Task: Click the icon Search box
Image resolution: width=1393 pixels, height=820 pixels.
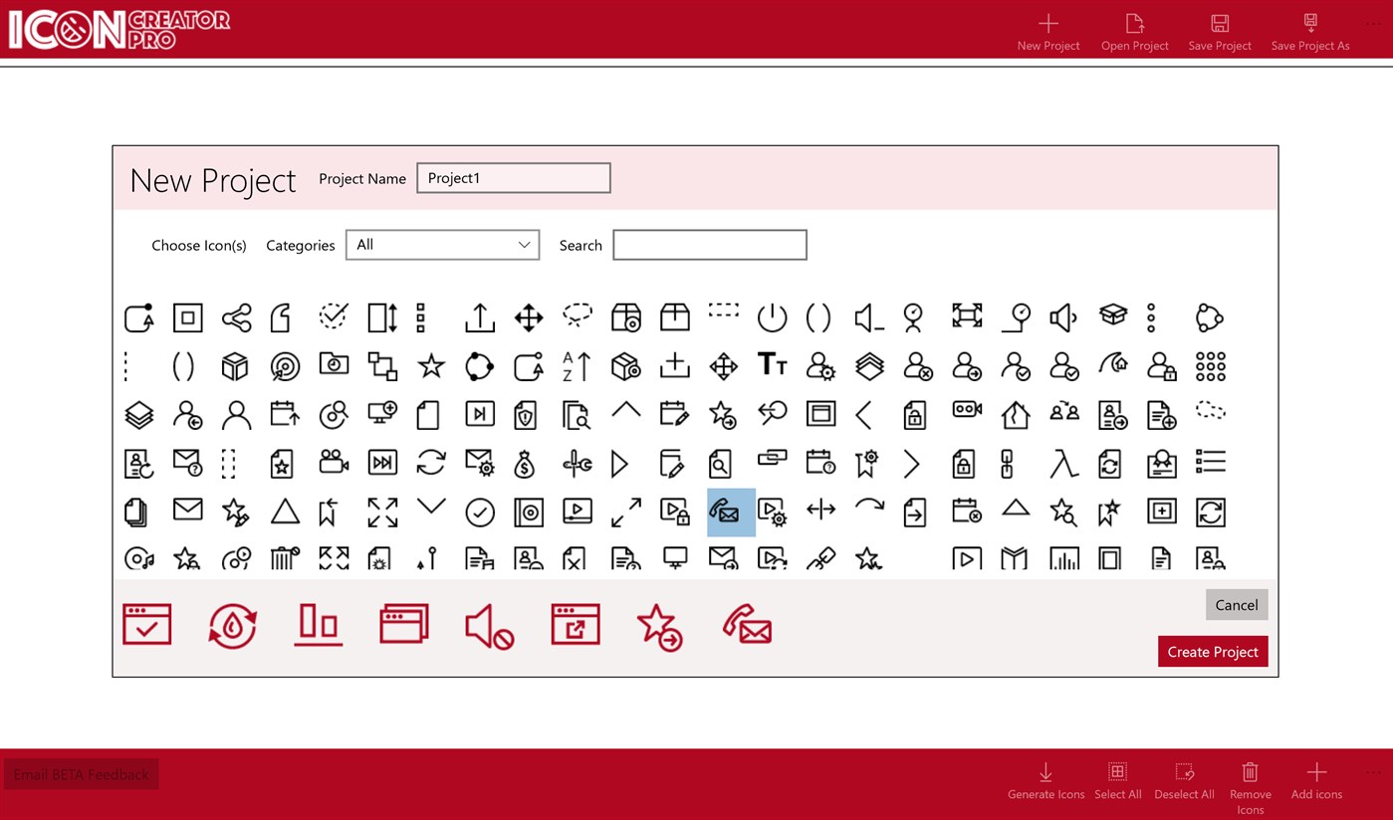Action: point(709,245)
